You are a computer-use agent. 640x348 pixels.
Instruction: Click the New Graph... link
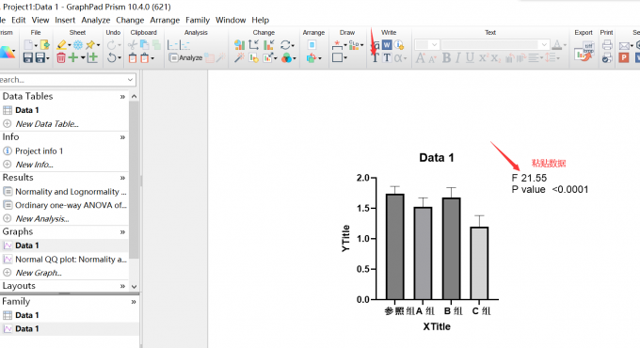pyautogui.click(x=39, y=273)
